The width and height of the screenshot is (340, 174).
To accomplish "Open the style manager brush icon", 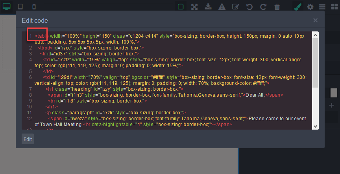I will pos(298,7).
